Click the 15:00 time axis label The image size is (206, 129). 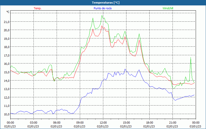coord(126,123)
